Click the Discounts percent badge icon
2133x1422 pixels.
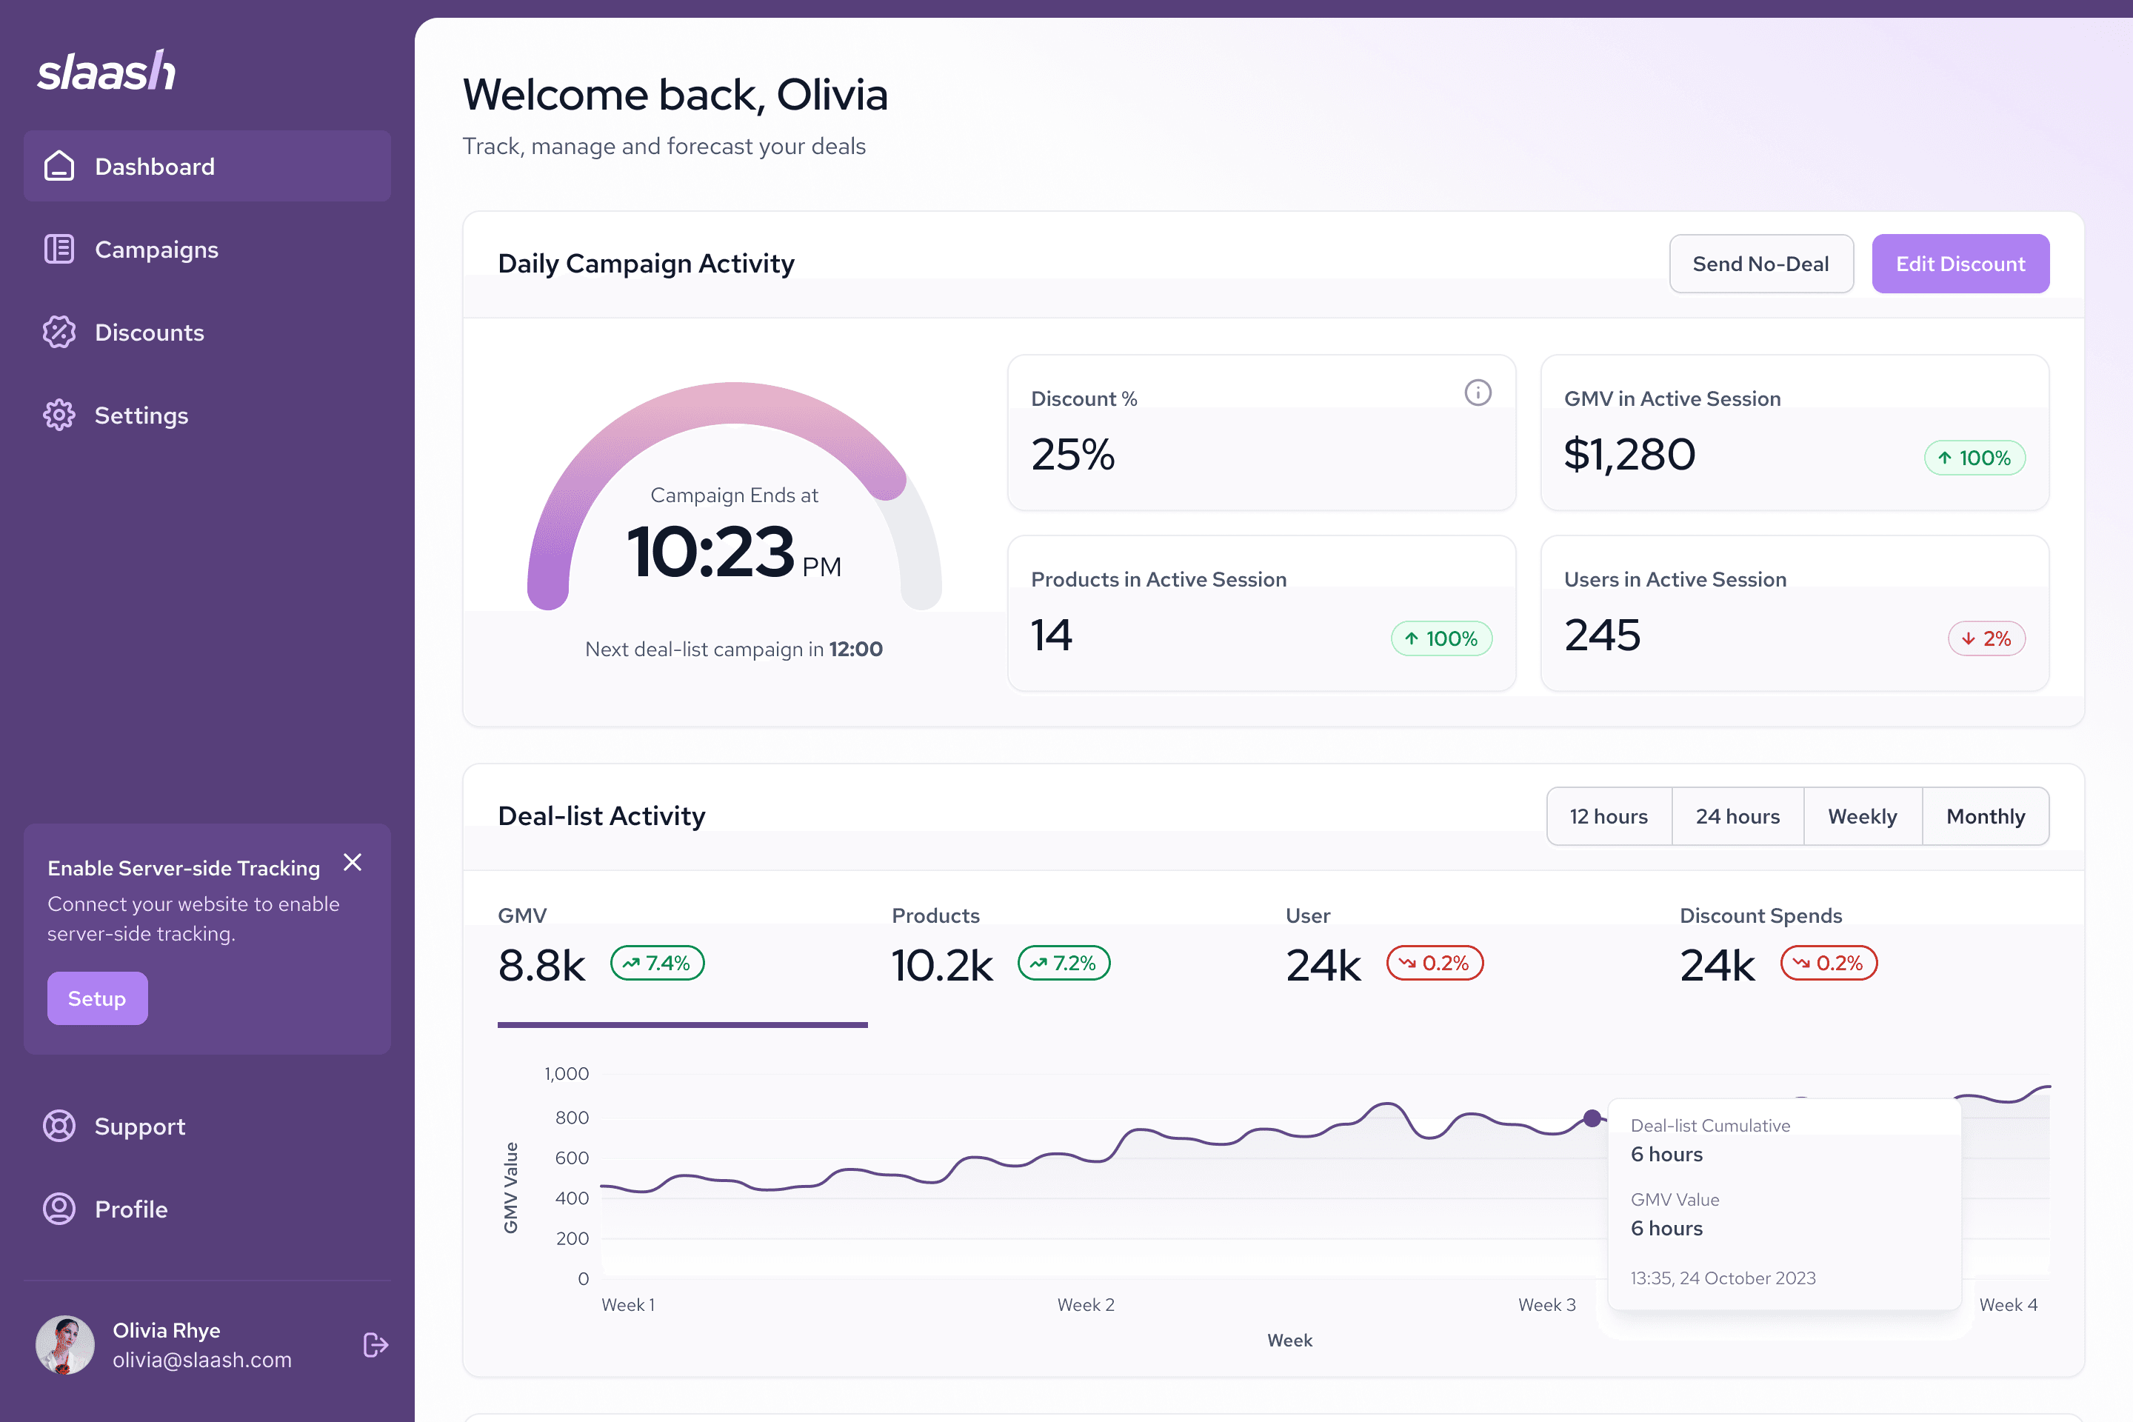coord(59,332)
